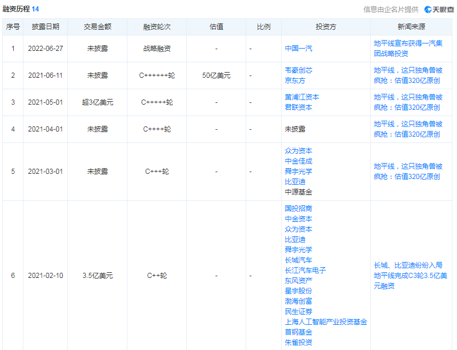
Task: Click the 京东方 investor link
Action: [x=295, y=81]
